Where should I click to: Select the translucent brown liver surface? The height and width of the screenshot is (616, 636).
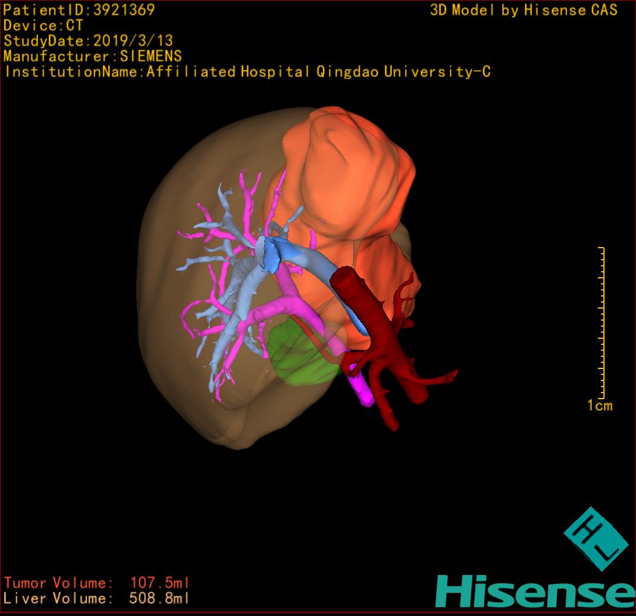click(175, 338)
